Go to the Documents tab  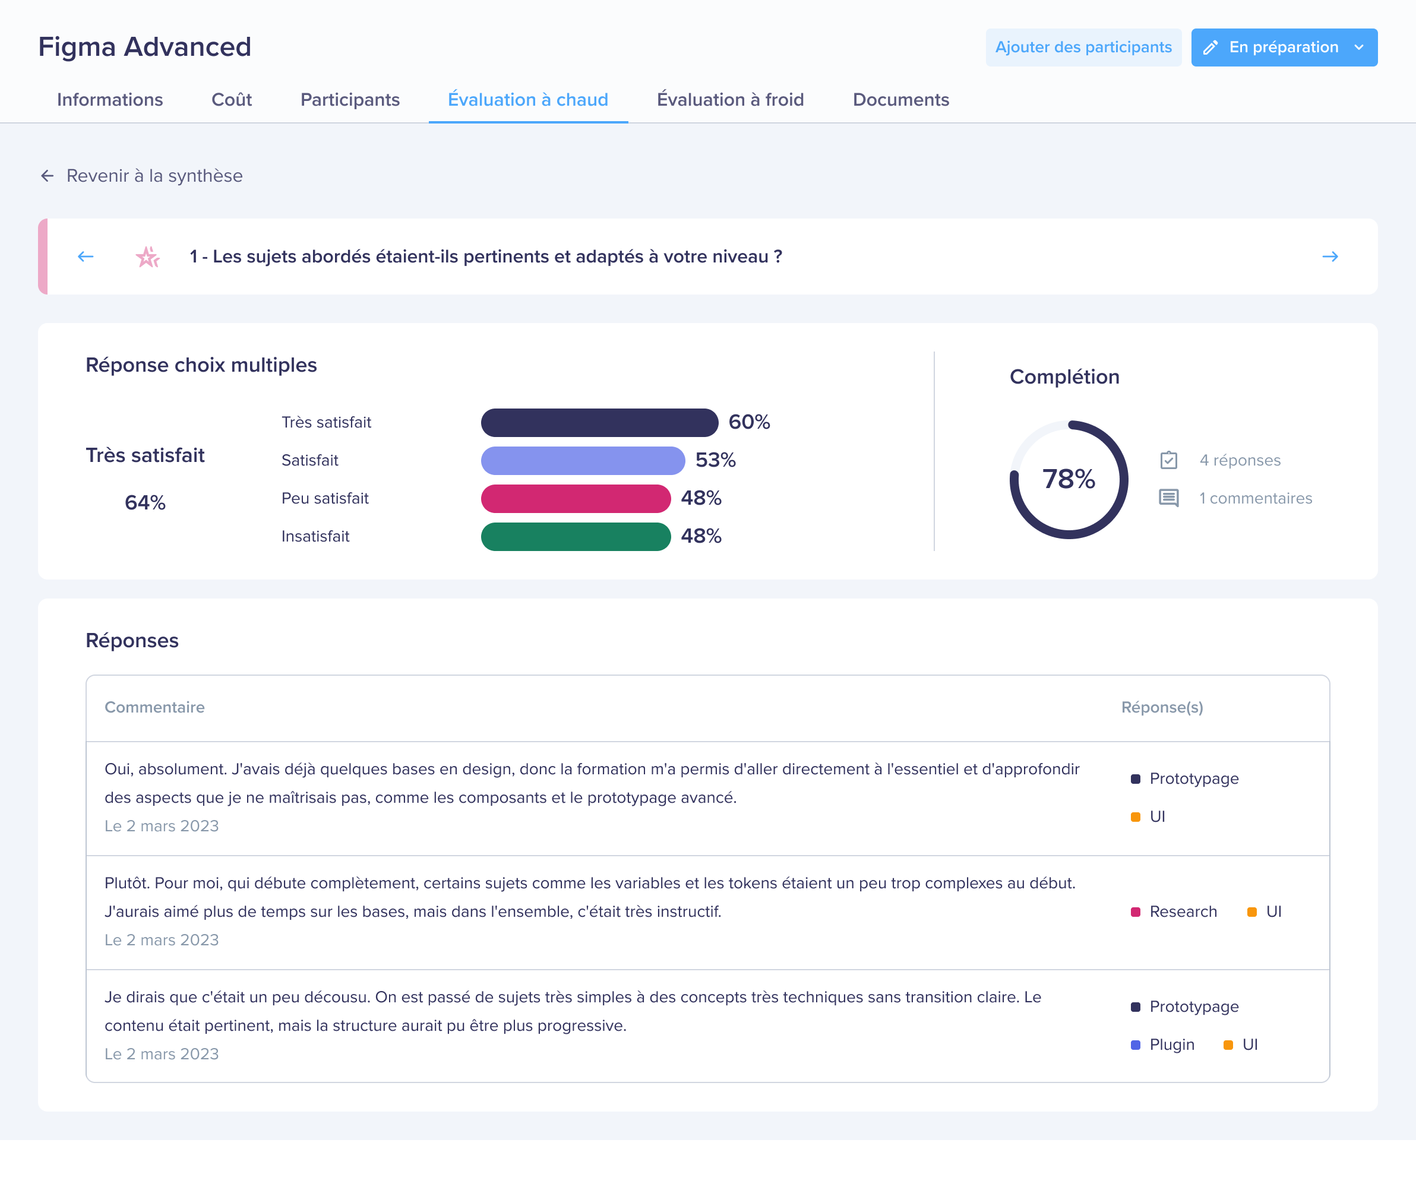[x=900, y=100]
